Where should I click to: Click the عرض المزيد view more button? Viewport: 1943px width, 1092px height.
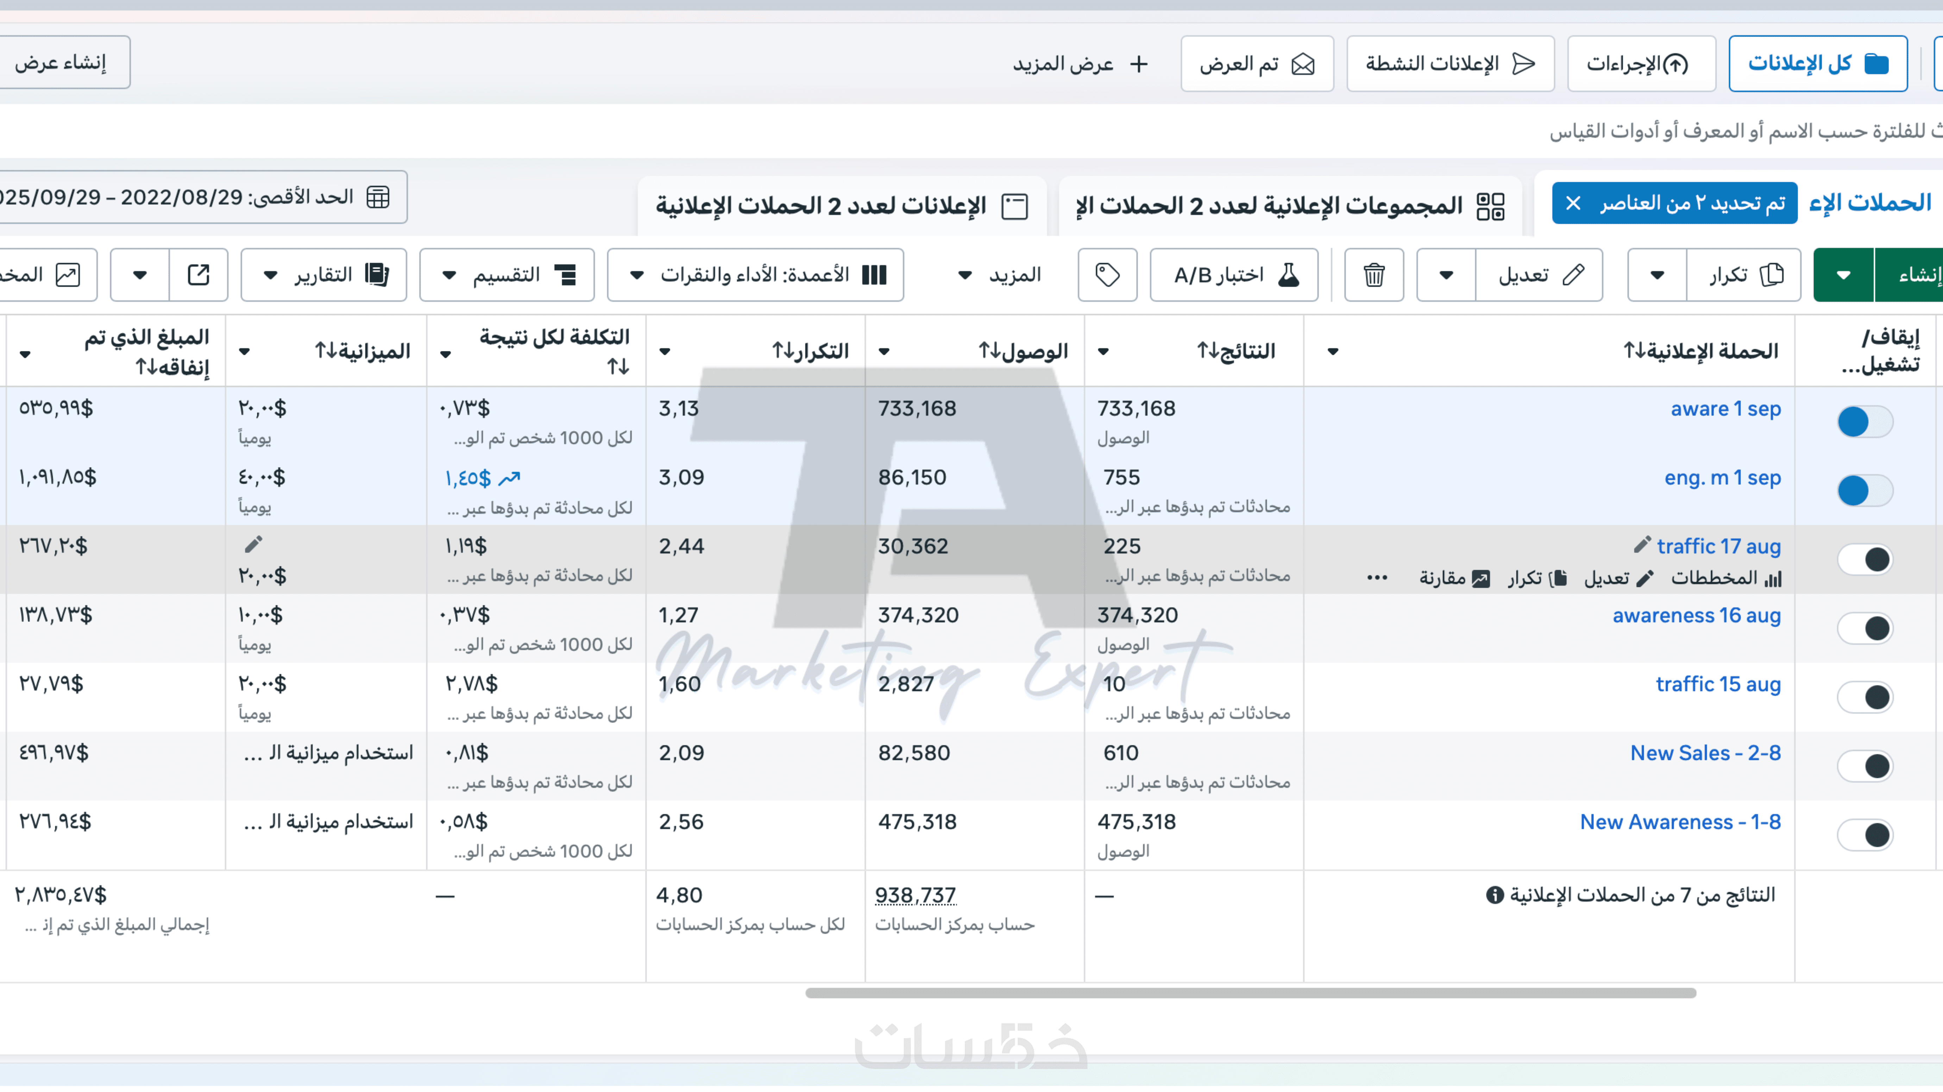click(x=1080, y=63)
